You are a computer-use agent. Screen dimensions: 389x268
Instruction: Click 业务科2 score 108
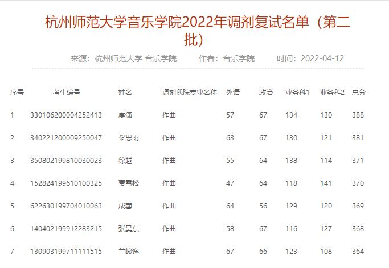(326, 252)
